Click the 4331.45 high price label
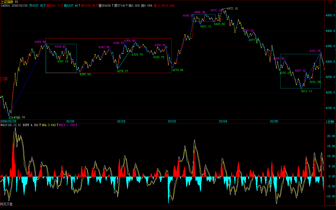336x210 pixels. click(315, 51)
